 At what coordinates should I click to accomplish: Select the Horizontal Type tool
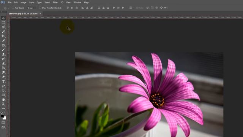pyautogui.click(x=3, y=81)
